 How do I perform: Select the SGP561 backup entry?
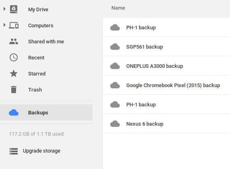click(x=167, y=47)
